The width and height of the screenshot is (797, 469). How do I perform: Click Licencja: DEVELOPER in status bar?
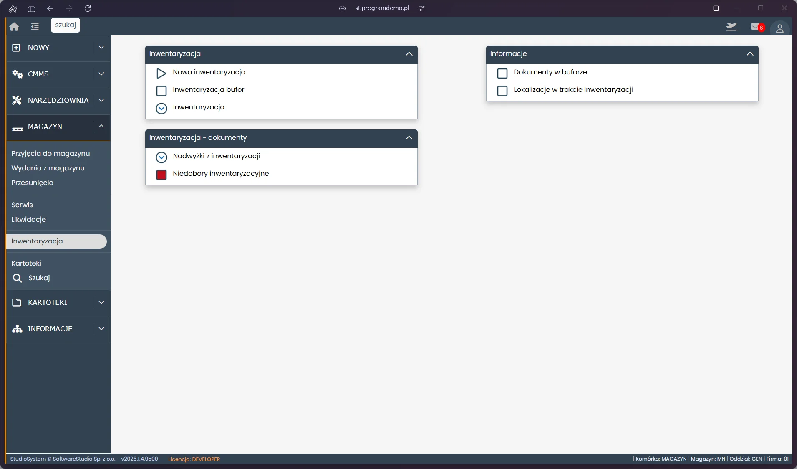(194, 459)
